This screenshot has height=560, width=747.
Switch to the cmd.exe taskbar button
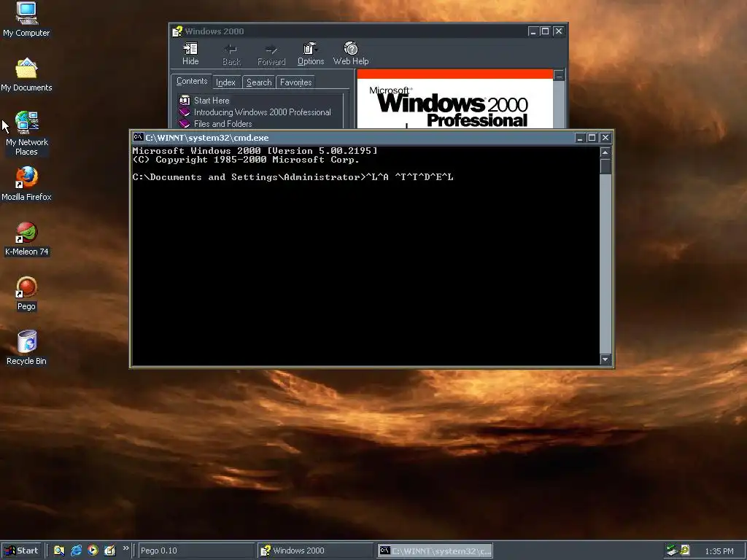click(x=435, y=551)
